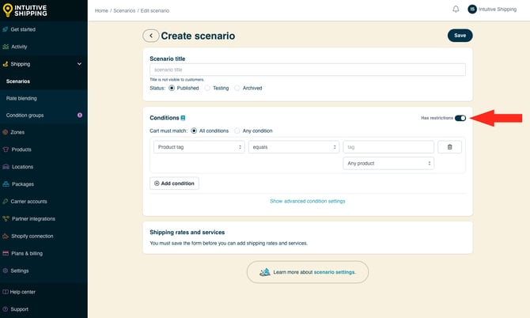Click the IS user avatar
Image resolution: width=530 pixels, height=318 pixels.
(x=472, y=9)
